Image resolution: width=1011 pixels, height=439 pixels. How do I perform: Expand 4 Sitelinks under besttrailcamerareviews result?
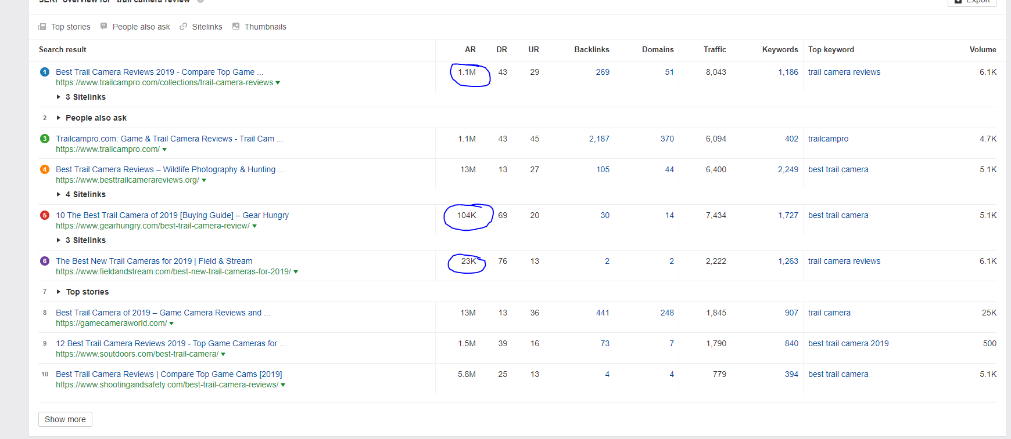tap(81, 194)
